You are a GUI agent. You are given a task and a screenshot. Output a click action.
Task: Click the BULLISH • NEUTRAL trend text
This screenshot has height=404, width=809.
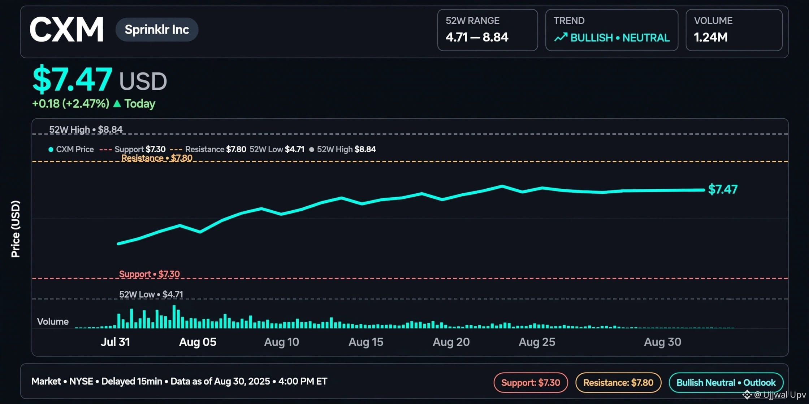coord(620,38)
